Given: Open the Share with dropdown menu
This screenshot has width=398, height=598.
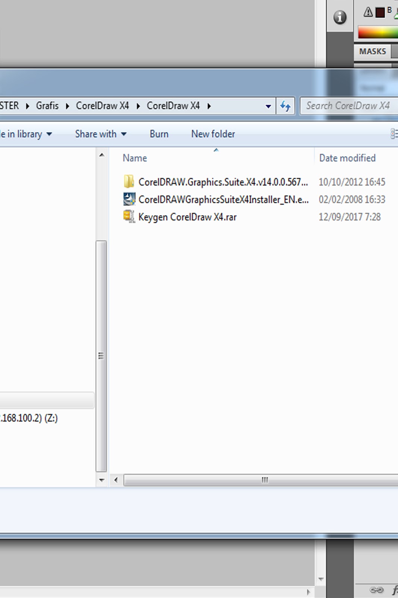Looking at the screenshot, I should (x=101, y=134).
